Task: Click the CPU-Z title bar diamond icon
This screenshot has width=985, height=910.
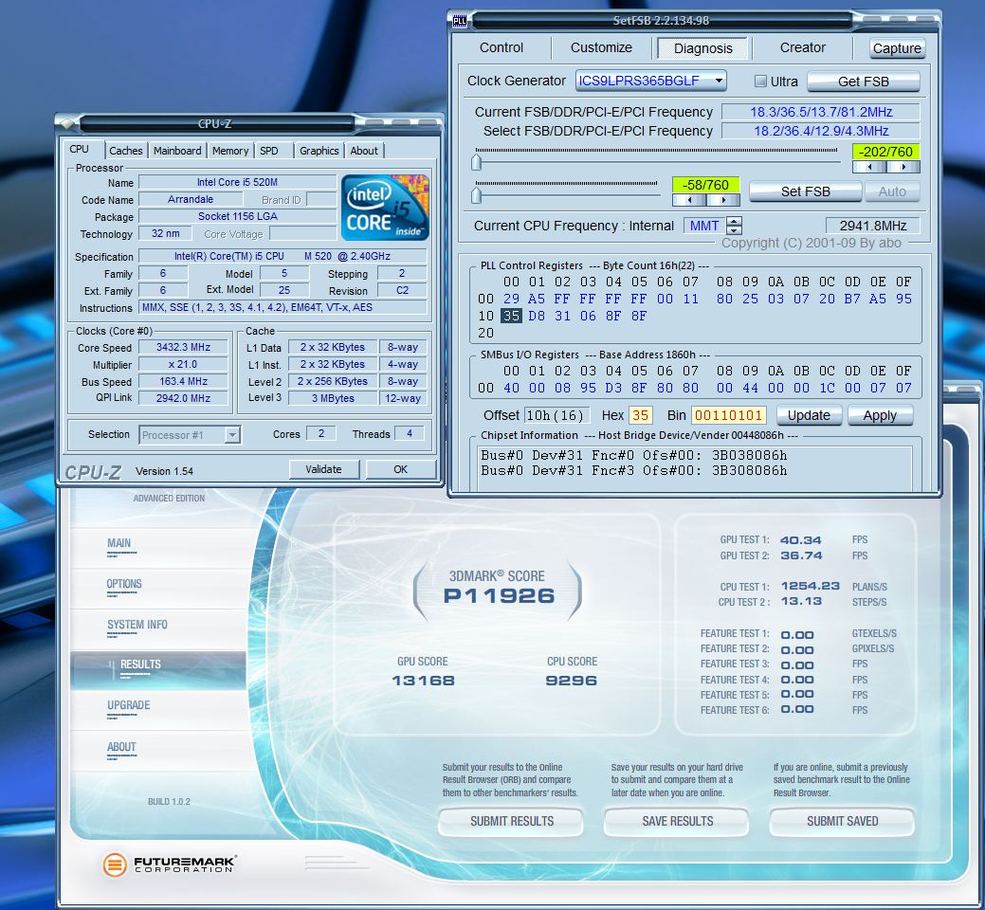Action: 68,124
